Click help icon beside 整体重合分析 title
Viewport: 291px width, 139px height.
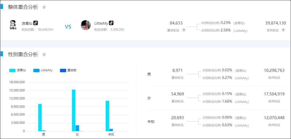44,7
